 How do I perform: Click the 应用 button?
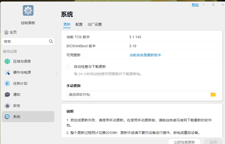point(213,141)
